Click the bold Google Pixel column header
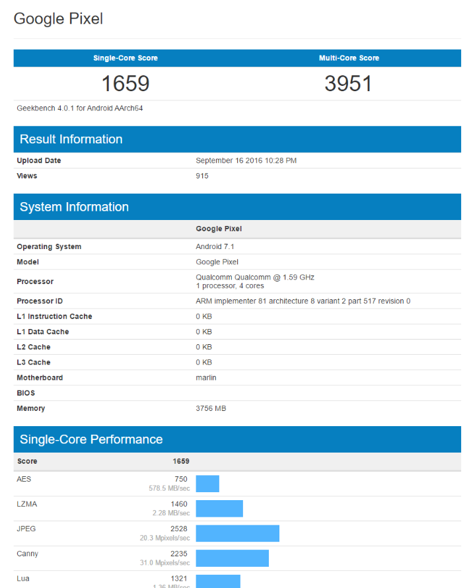The width and height of the screenshot is (469, 588). click(219, 229)
